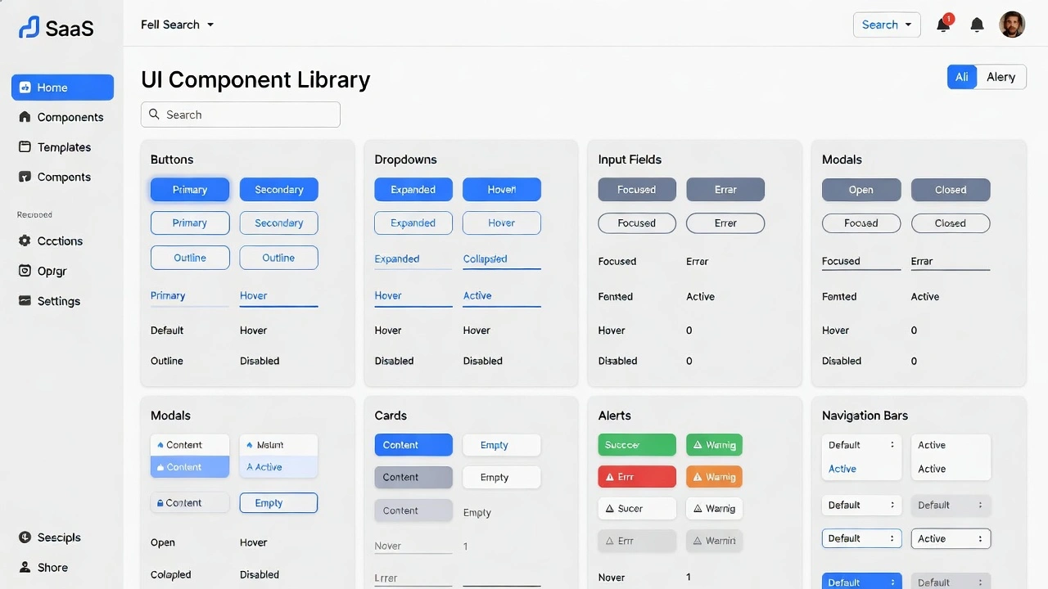Select the underlined Active tab in Dropdowns card
This screenshot has height=589, width=1048.
502,296
